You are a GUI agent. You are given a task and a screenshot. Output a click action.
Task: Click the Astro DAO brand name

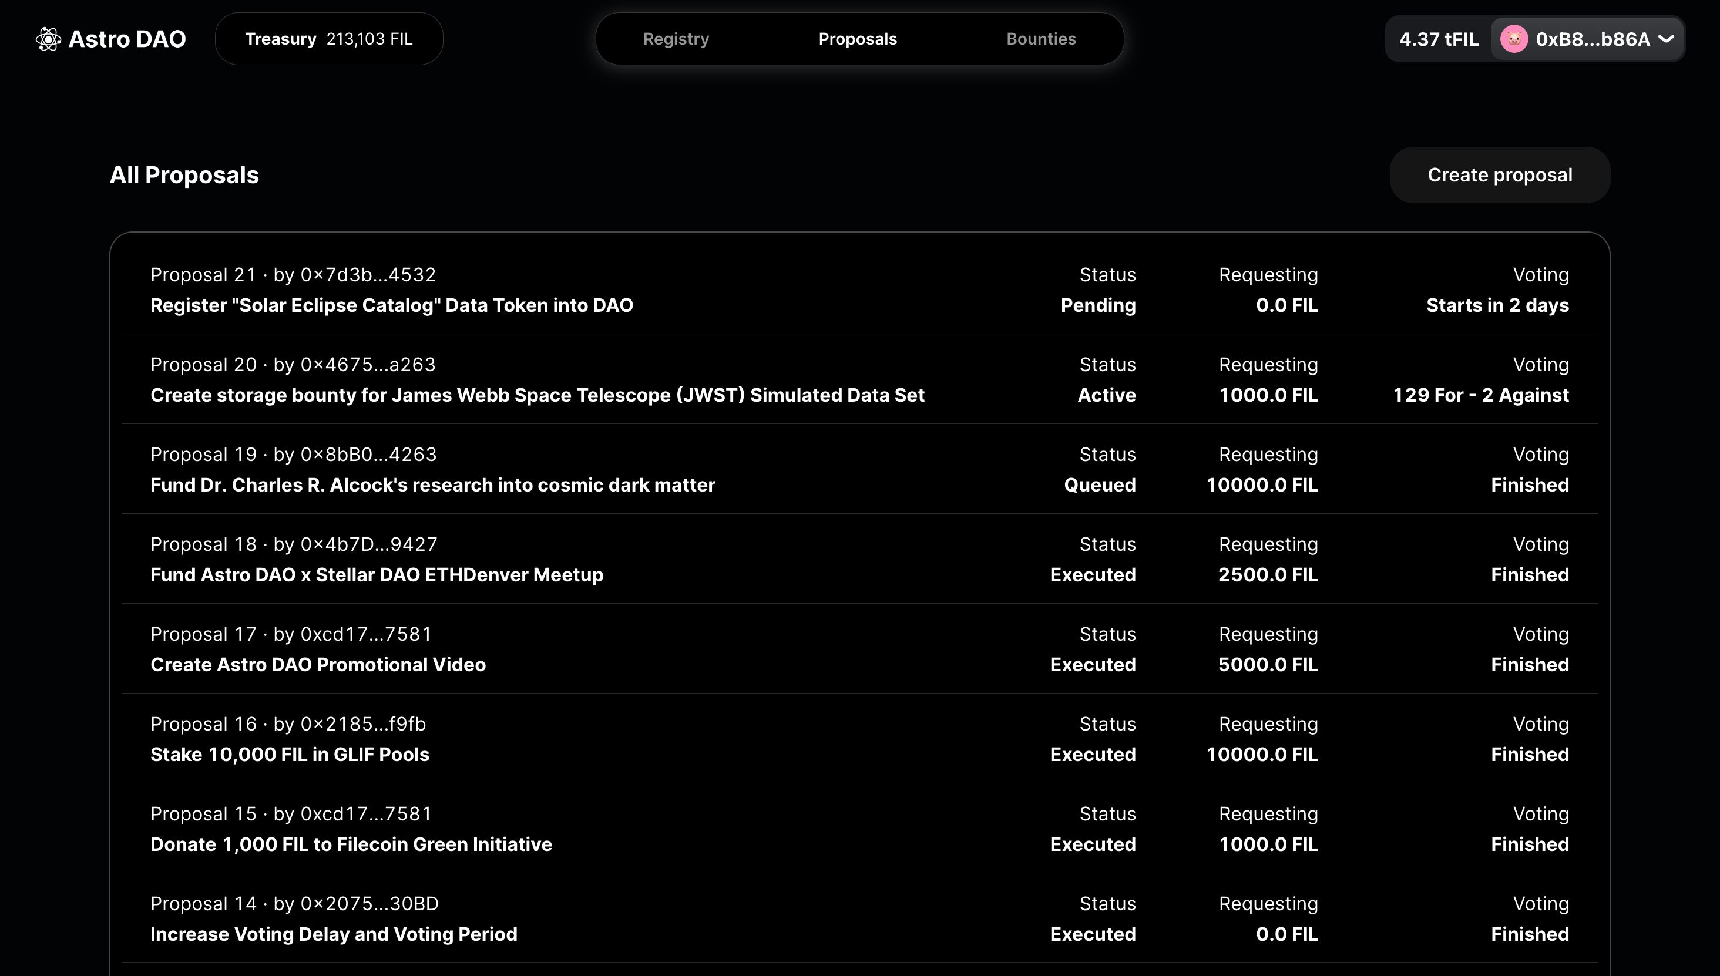point(127,39)
